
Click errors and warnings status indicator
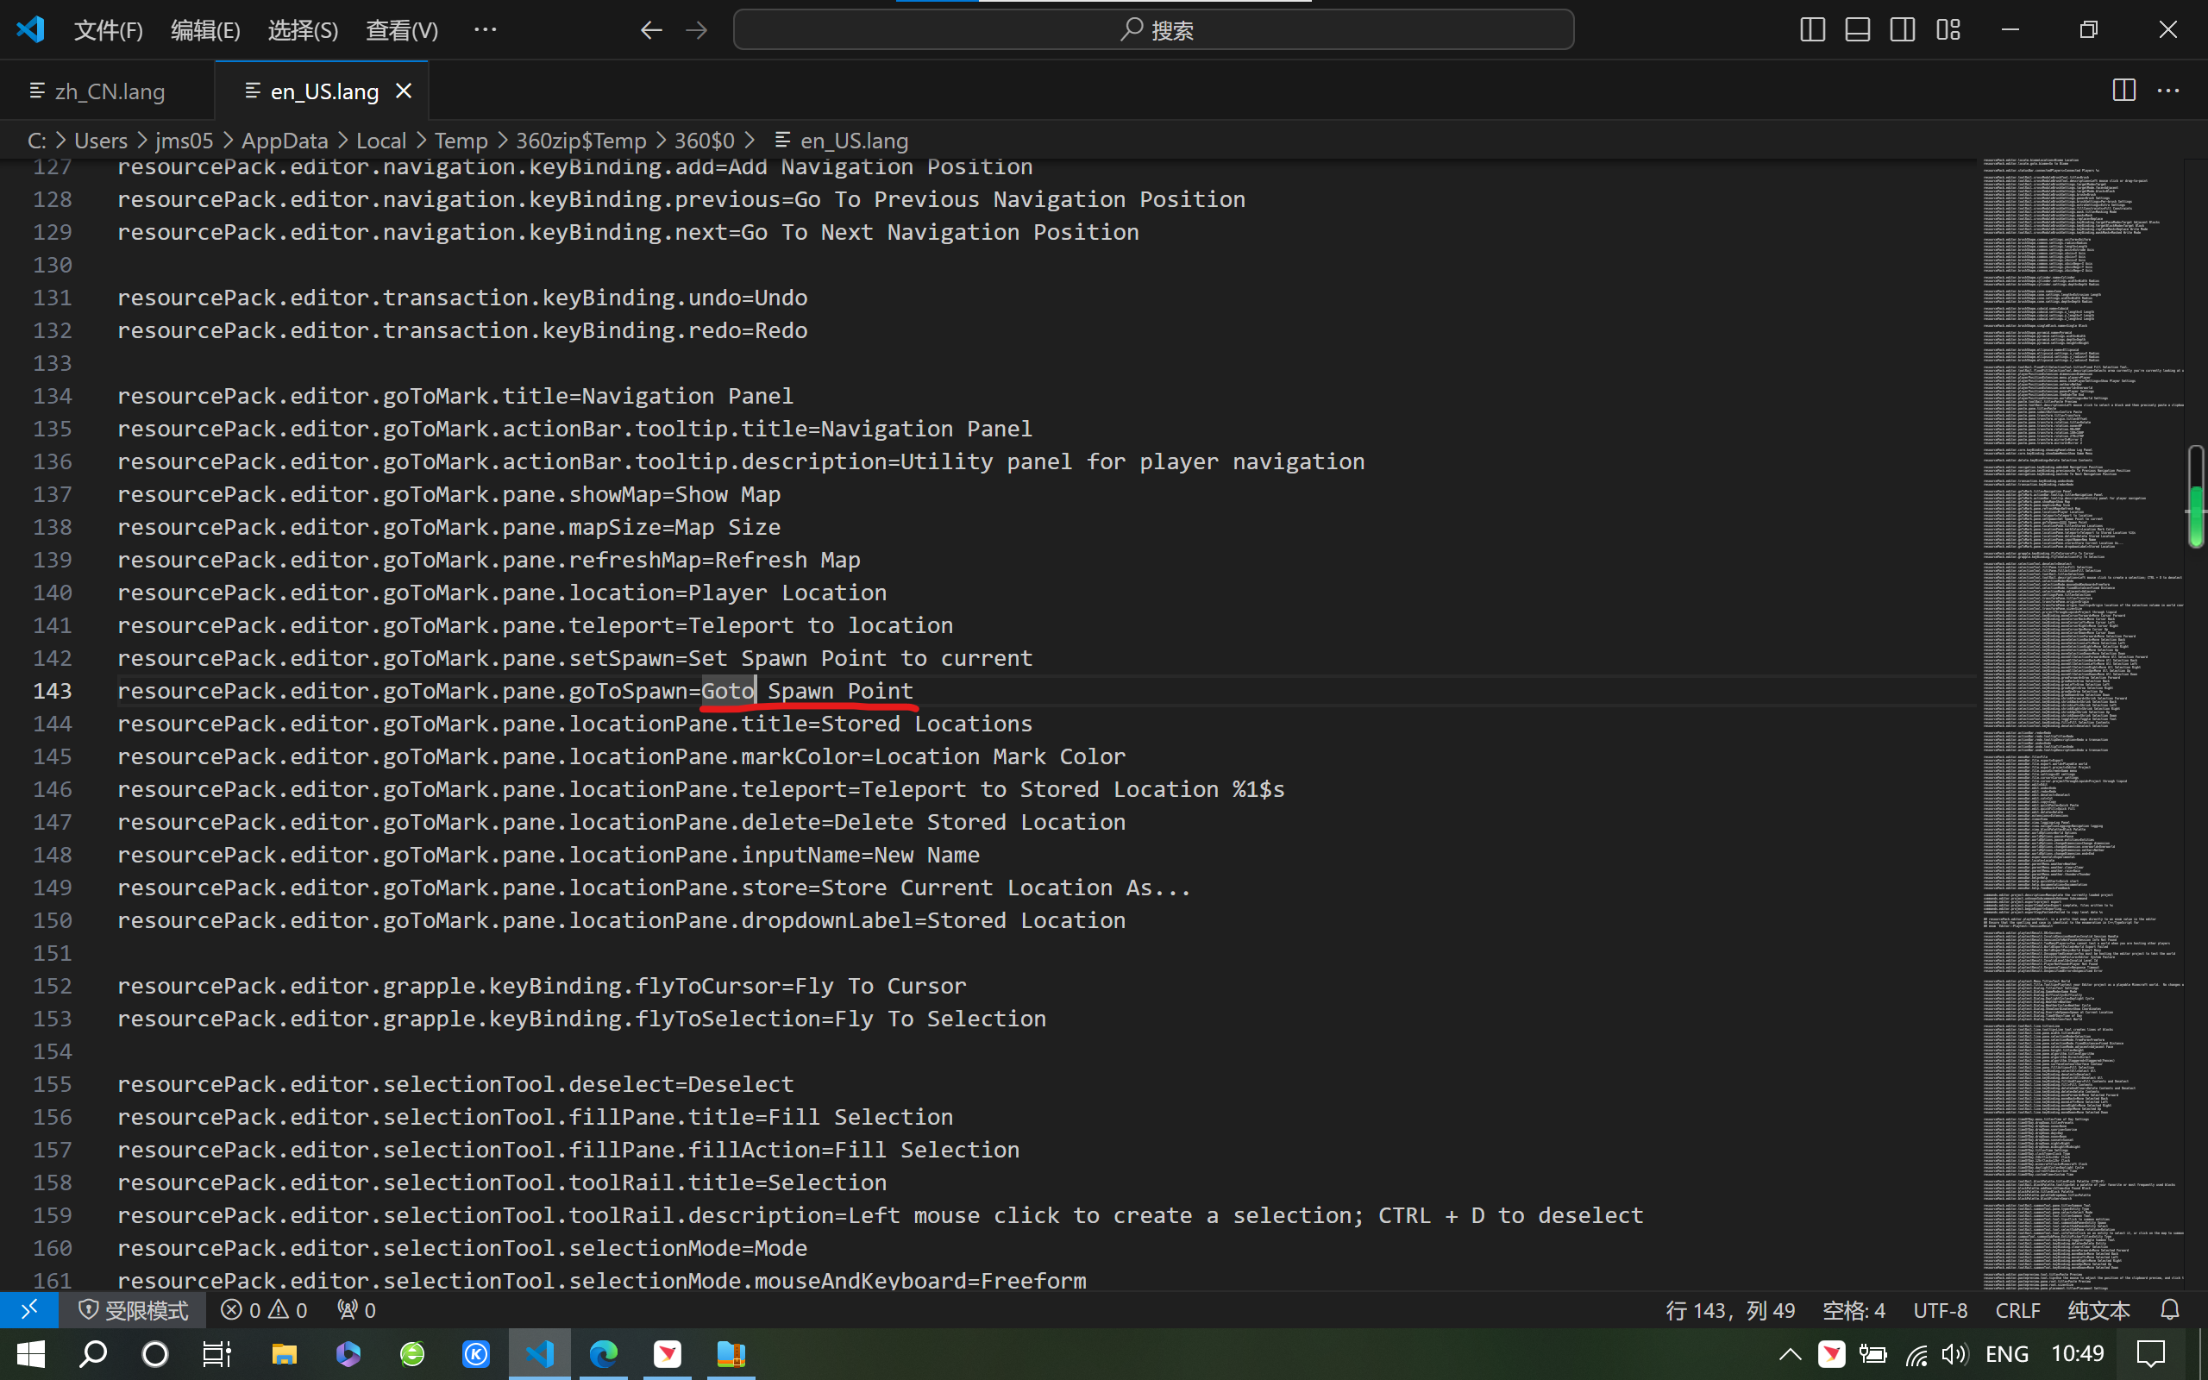tap(265, 1310)
